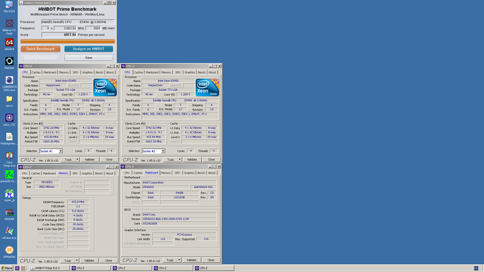Screen dimensions: 484x272
Task: Click the HWBOT Prime benchmark progress bar
Action: pos(68,41)
